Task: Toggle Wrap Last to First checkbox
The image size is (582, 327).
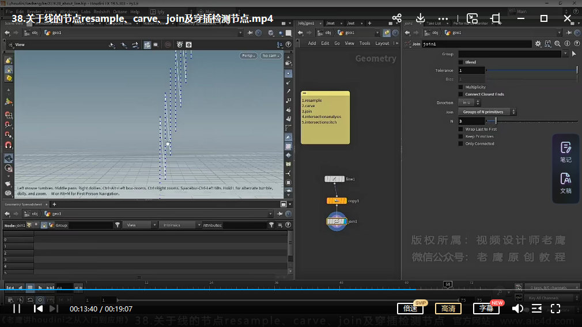Action: pos(460,130)
